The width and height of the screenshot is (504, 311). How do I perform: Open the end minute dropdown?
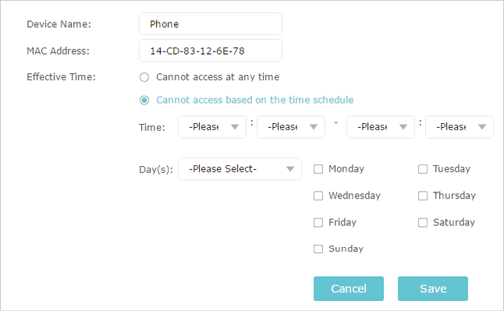tap(460, 127)
